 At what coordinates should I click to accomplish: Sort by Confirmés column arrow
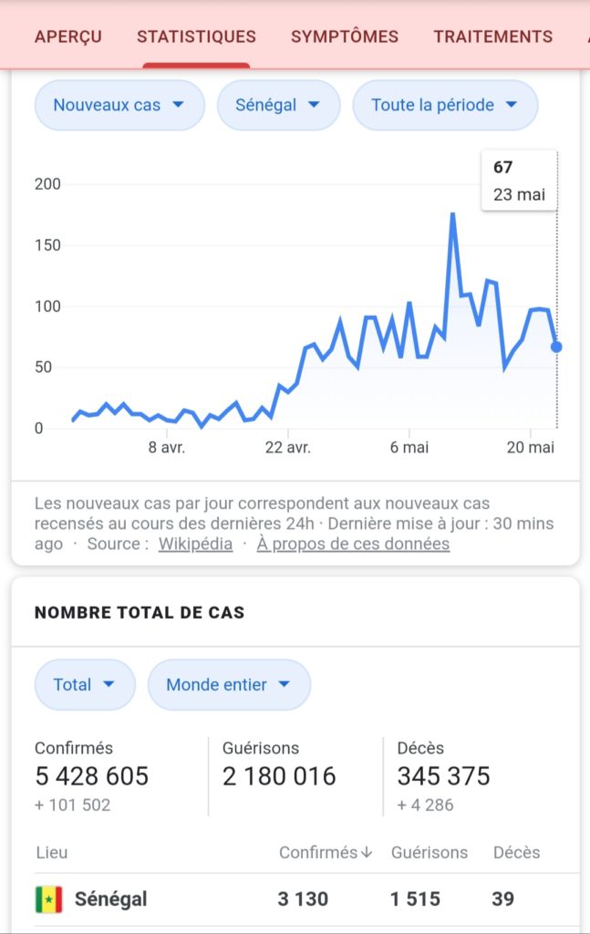click(367, 853)
